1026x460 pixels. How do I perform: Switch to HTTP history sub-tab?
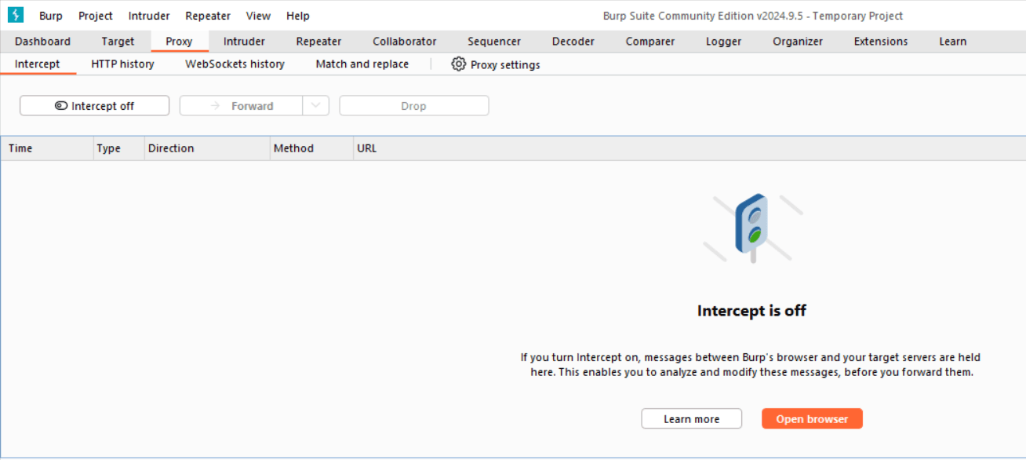tap(122, 64)
